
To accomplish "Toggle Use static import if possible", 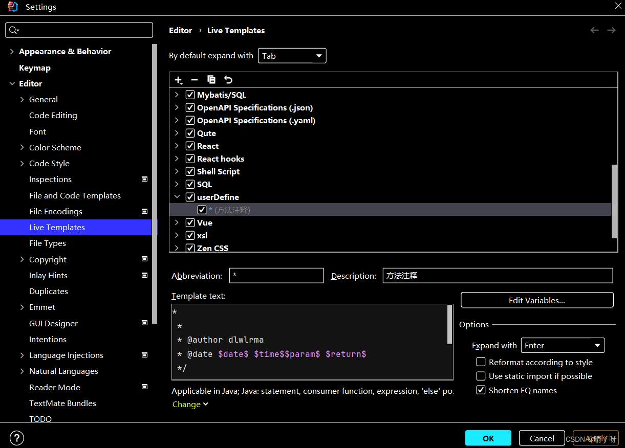I will [481, 376].
